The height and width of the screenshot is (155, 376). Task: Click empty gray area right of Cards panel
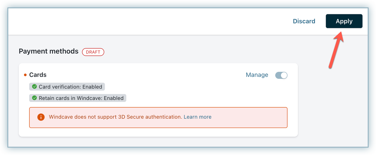(332, 102)
